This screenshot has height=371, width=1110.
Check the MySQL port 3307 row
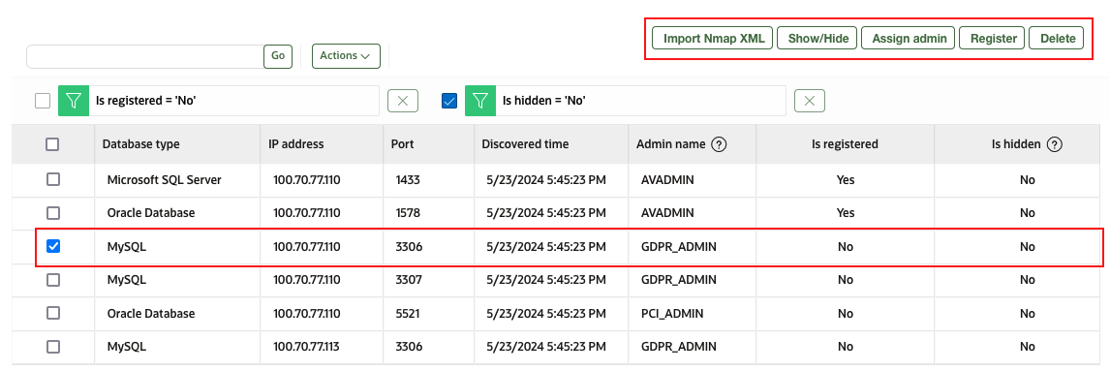point(53,280)
